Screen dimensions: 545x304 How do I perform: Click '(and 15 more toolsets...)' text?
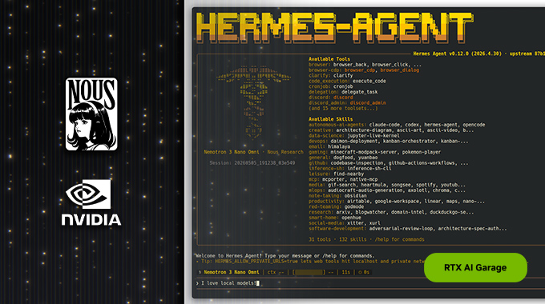[x=343, y=108]
